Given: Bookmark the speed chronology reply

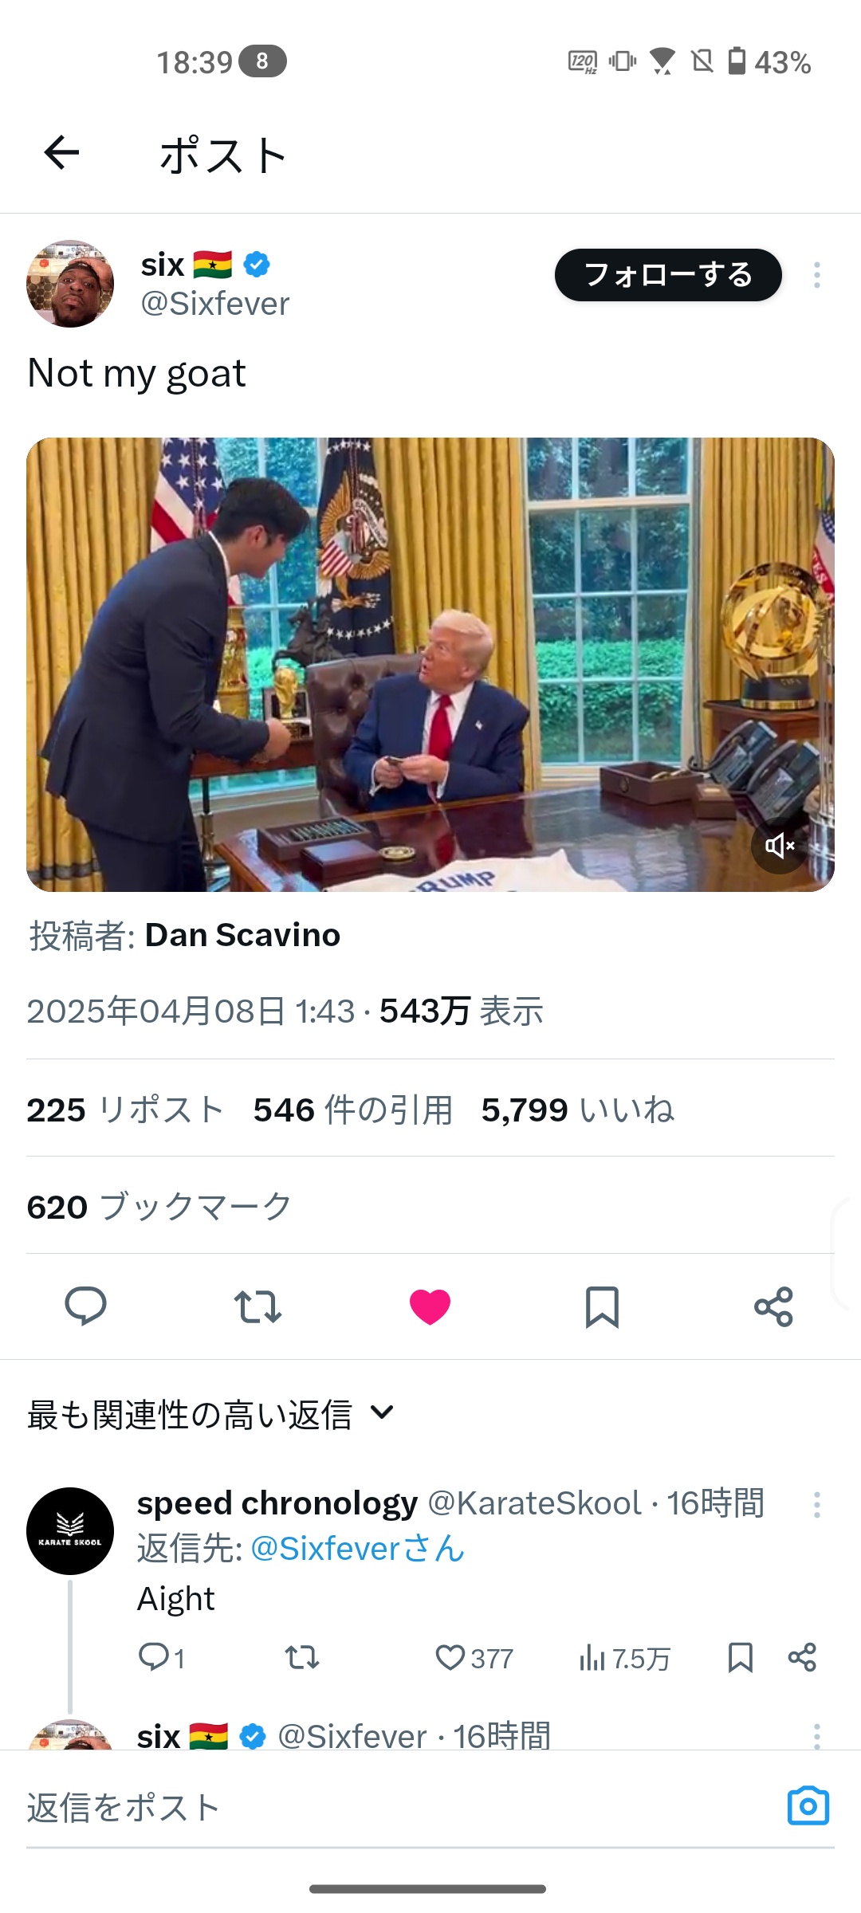Looking at the screenshot, I should pos(741,1658).
